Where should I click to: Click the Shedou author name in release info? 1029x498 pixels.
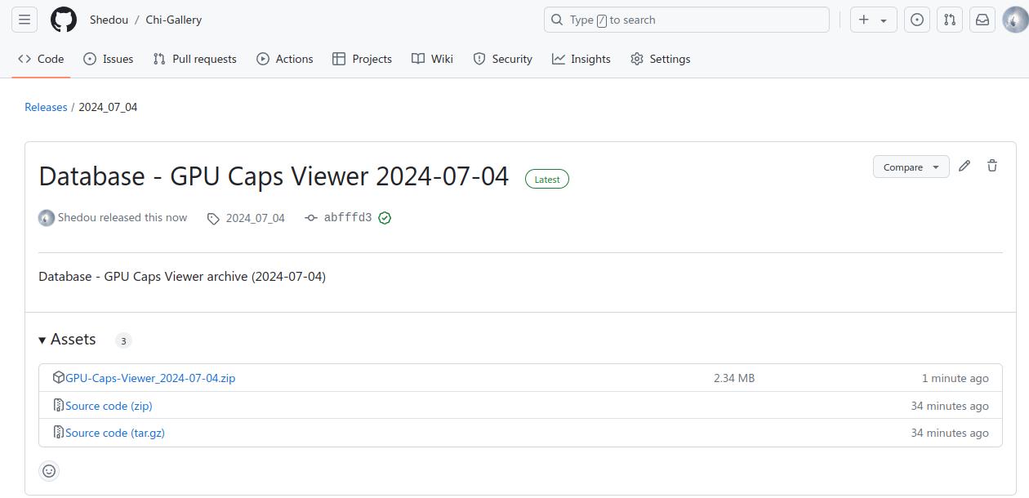click(x=77, y=217)
